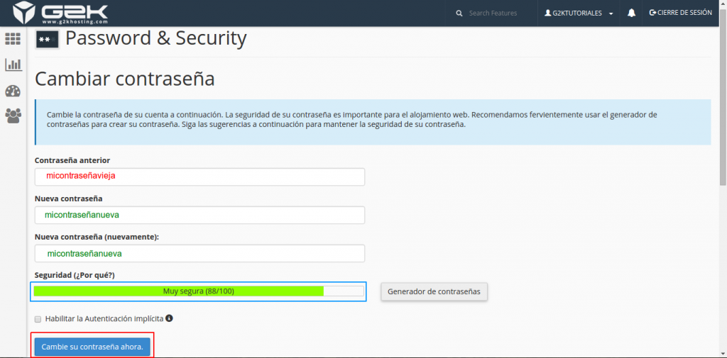This screenshot has height=358, width=727.
Task: Open the grid home icon in sidebar
Action: (x=13, y=38)
